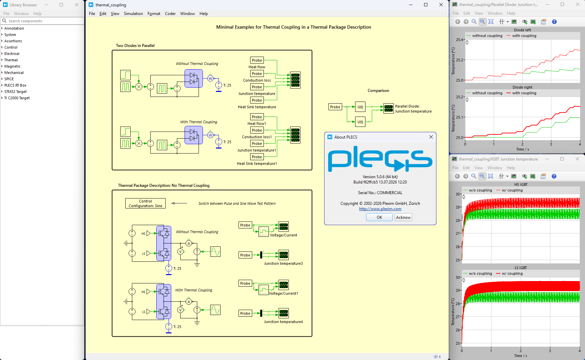This screenshot has height=360, width=585.
Task: Click red 'w/ coupling' legend line in HS IGBT
Action: coord(498,190)
